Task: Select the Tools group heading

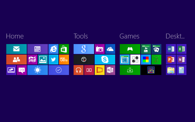Action: click(81, 36)
